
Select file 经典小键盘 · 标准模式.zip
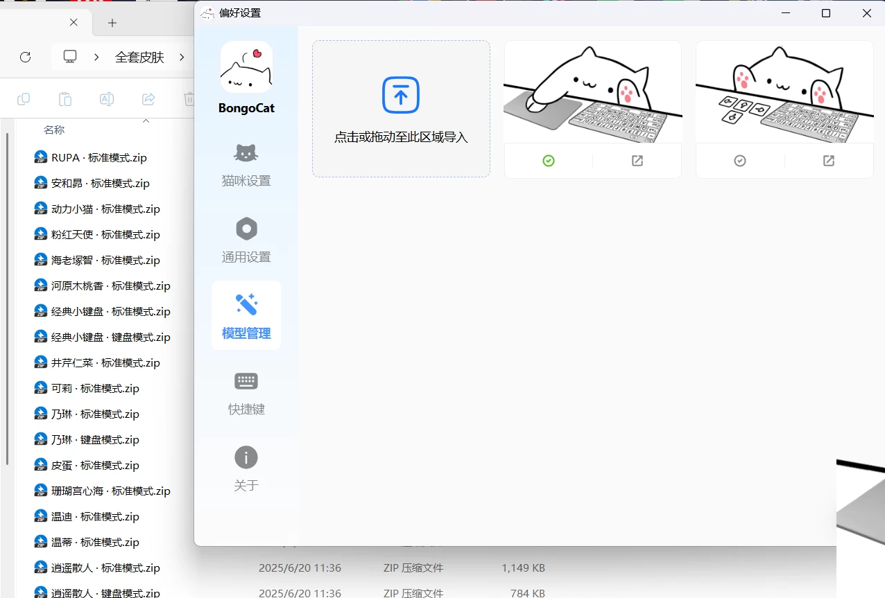click(x=111, y=311)
